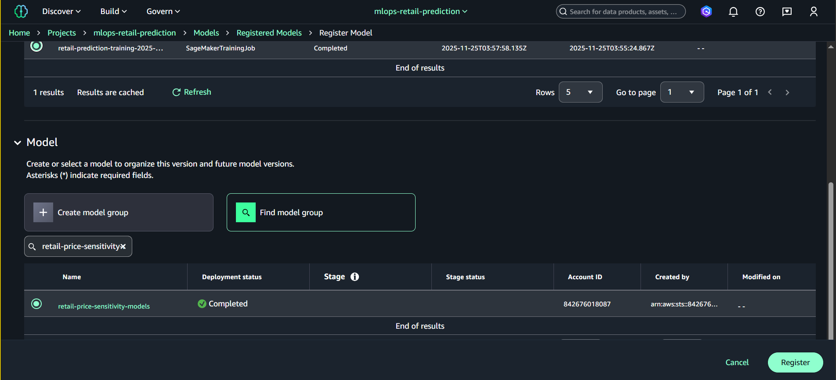Image resolution: width=836 pixels, height=380 pixels.
Task: Click timestamp 2025-11-25T03:57:58.135Z
Action: [x=484, y=48]
